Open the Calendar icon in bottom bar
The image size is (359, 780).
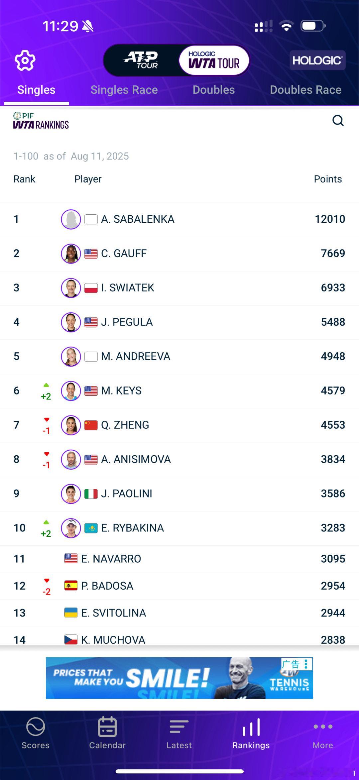(x=107, y=726)
